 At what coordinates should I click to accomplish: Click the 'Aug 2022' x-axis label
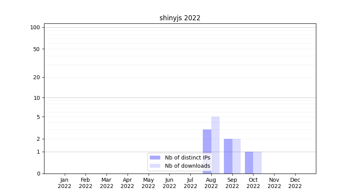coord(211,183)
